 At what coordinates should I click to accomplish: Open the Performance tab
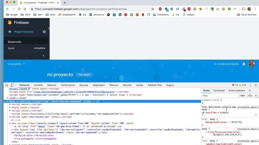point(68,85)
